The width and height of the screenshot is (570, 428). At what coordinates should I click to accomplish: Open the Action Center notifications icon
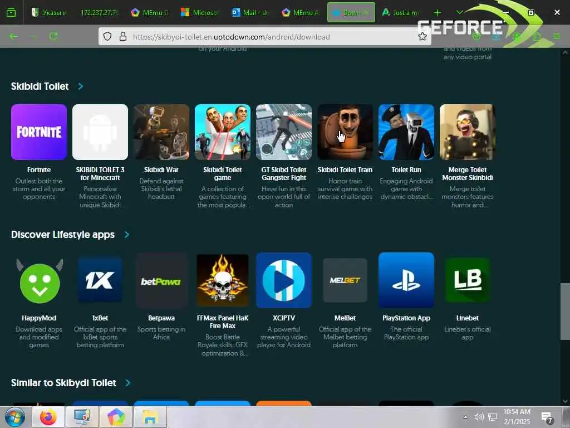click(547, 417)
